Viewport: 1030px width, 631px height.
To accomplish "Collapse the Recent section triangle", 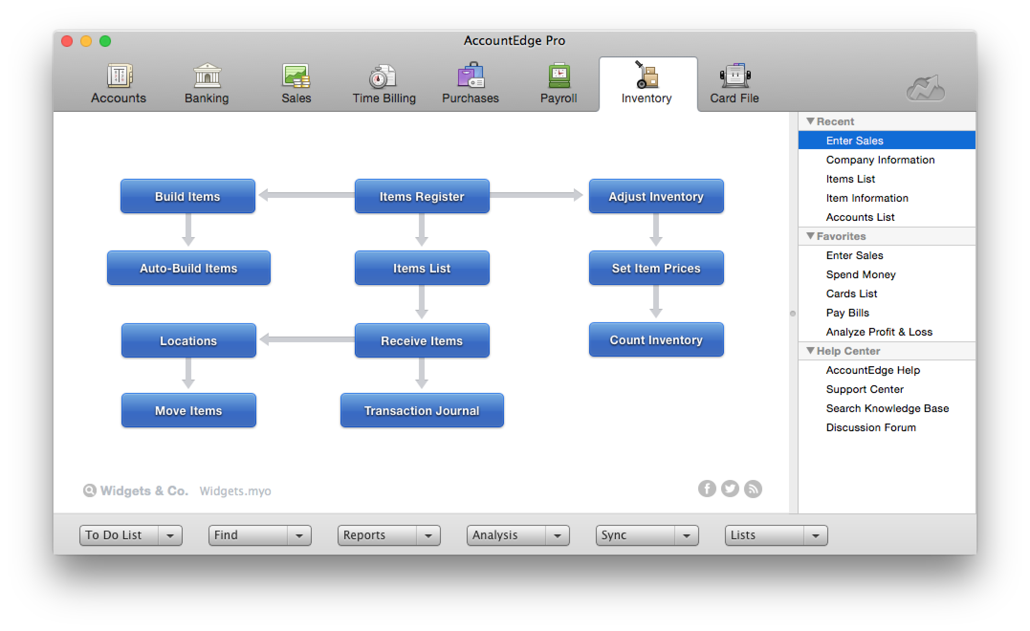I will click(810, 121).
